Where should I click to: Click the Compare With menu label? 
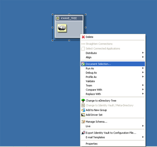(94, 90)
